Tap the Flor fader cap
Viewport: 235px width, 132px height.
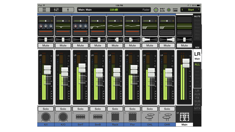point(134,70)
